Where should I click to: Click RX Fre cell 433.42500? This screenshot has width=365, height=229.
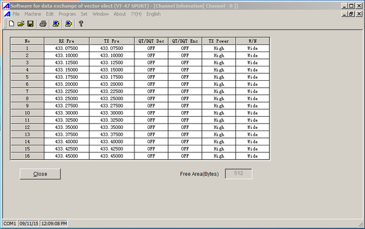click(66, 149)
